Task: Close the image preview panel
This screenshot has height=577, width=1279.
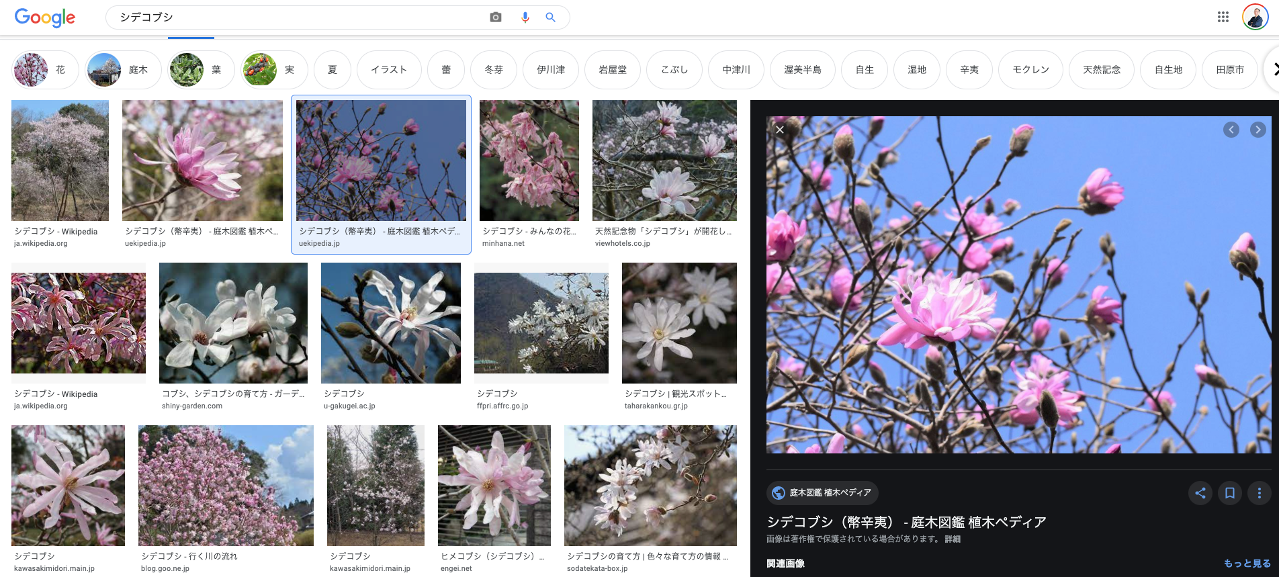Action: [780, 130]
